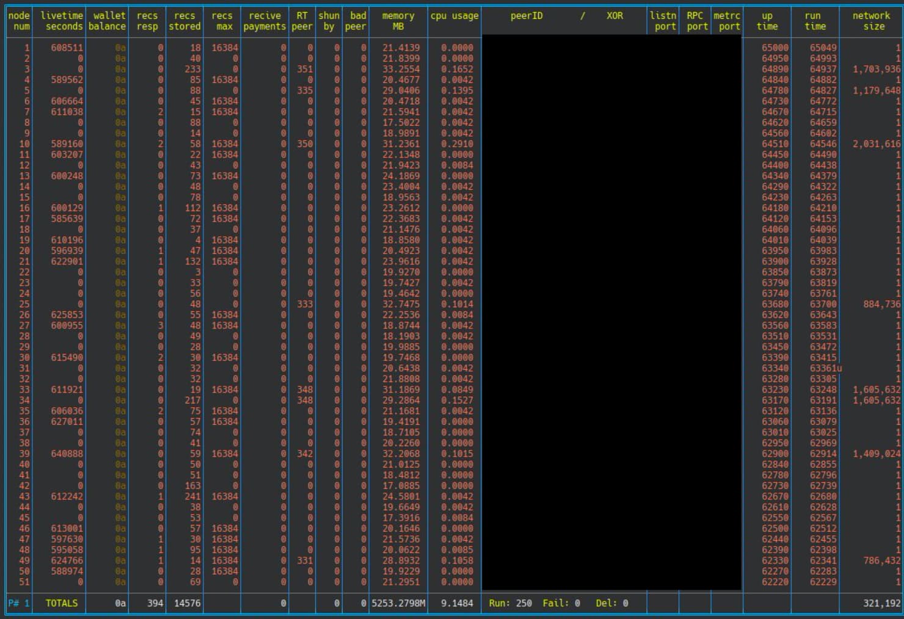Image resolution: width=904 pixels, height=619 pixels.
Task: Select network size 1,179,648 for node 5
Action: 877,90
